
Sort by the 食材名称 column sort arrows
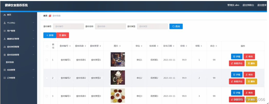(x=85, y=46)
